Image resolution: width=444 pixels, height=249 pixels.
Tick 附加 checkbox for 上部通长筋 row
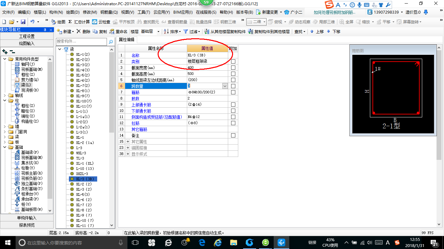[233, 105]
